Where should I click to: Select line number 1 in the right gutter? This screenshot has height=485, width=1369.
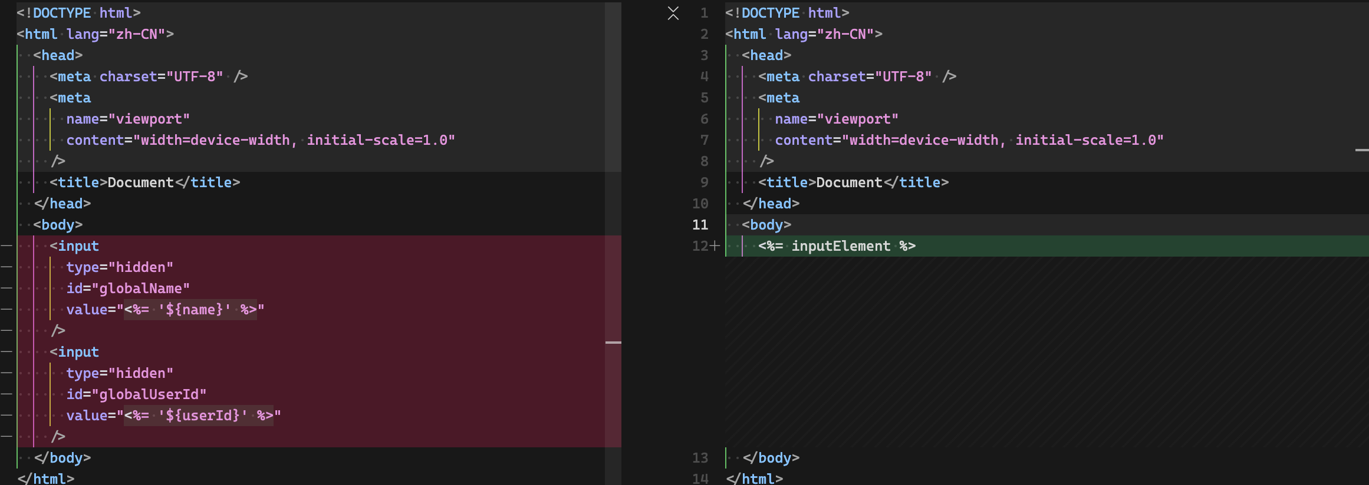(x=704, y=13)
